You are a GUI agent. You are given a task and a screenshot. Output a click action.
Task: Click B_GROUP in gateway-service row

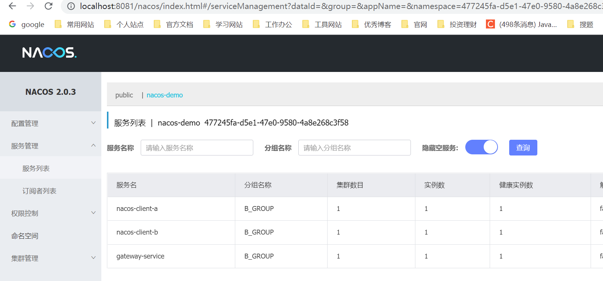259,256
